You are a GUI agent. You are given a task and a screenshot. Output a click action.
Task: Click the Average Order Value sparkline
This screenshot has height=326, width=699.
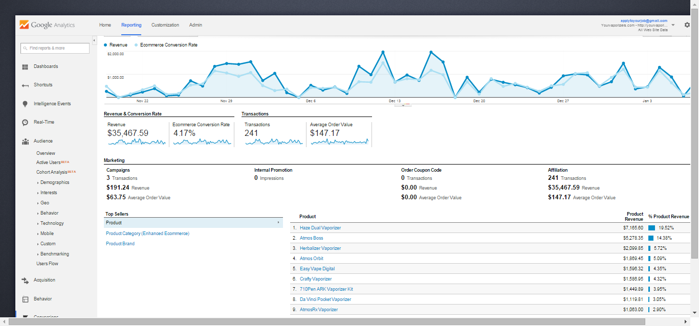pos(339,142)
